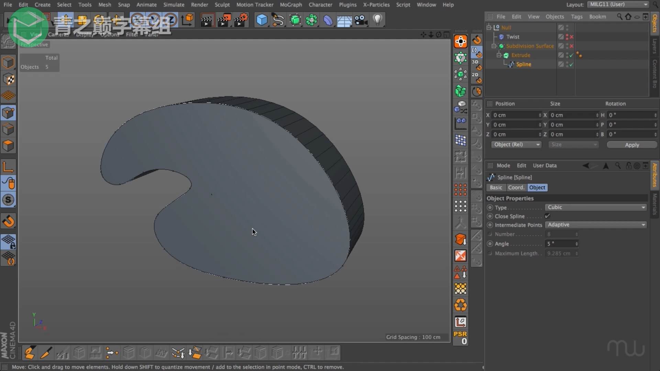Select the Spline Pen tool icon
The width and height of the screenshot is (660, 371).
point(278,20)
